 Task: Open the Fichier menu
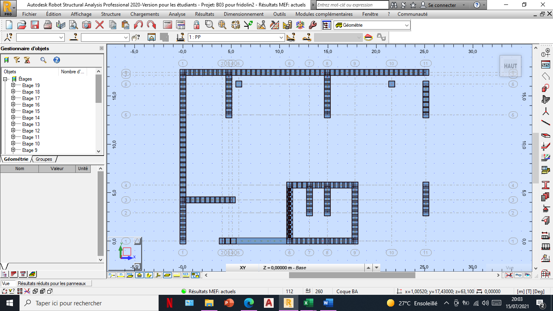(29, 14)
